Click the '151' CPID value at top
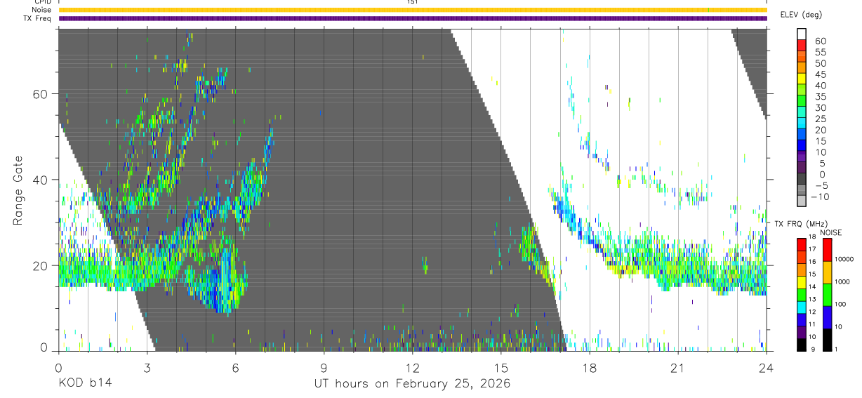Screen dimensions: 862x398 [x=413, y=2]
